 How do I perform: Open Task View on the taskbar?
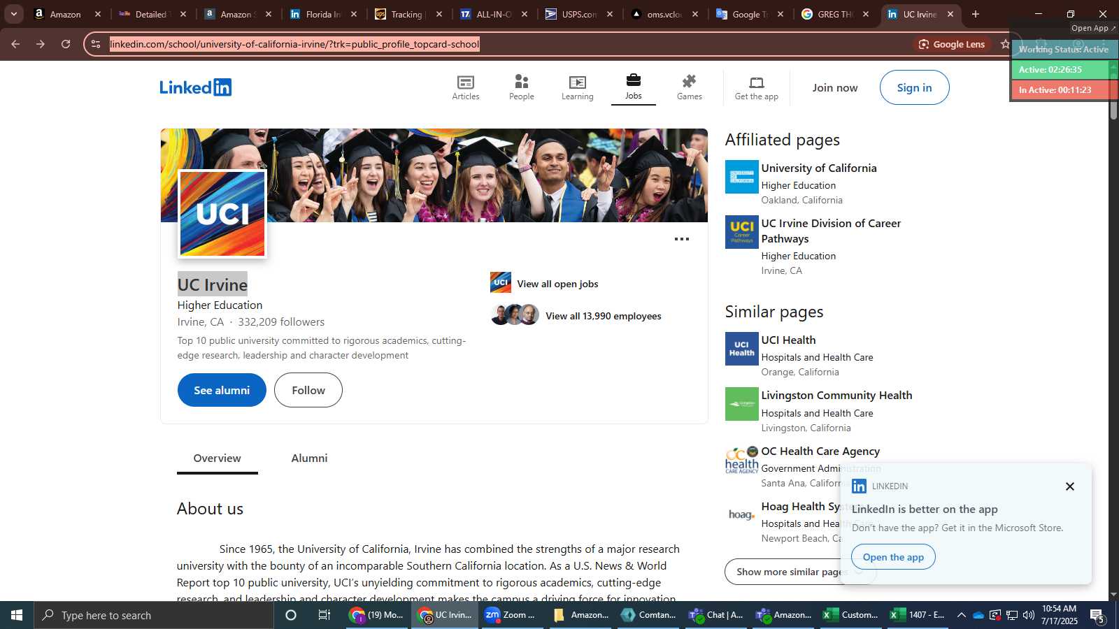325,615
